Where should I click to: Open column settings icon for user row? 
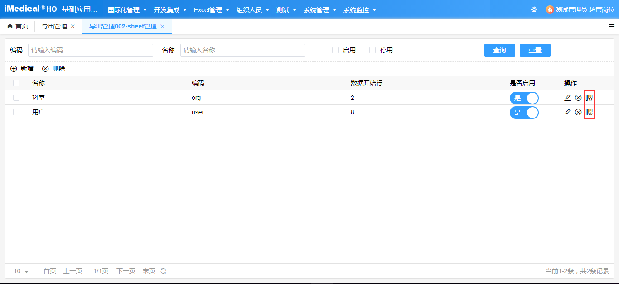(x=589, y=112)
